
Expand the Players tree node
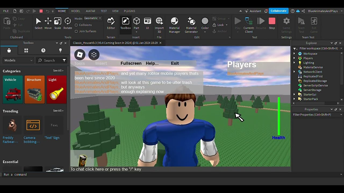(x=294, y=58)
